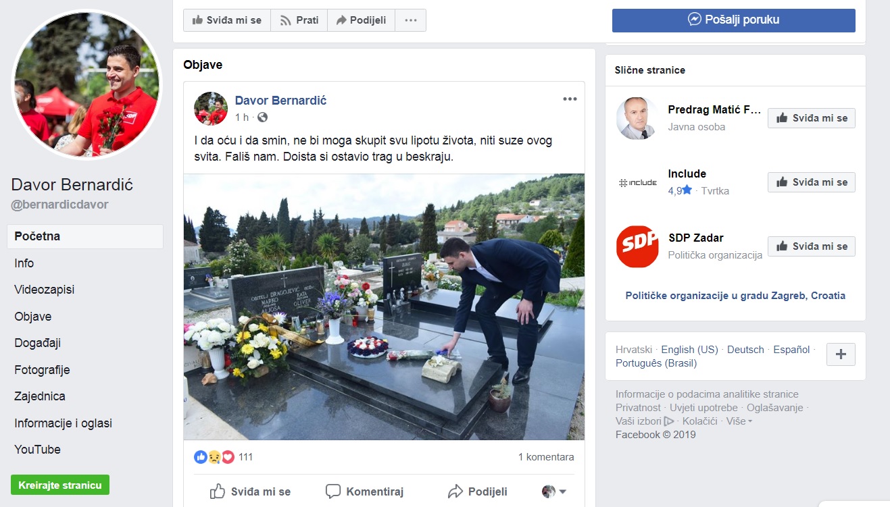The height and width of the screenshot is (507, 890).
Task: Click the Include company logo
Action: coord(637,182)
